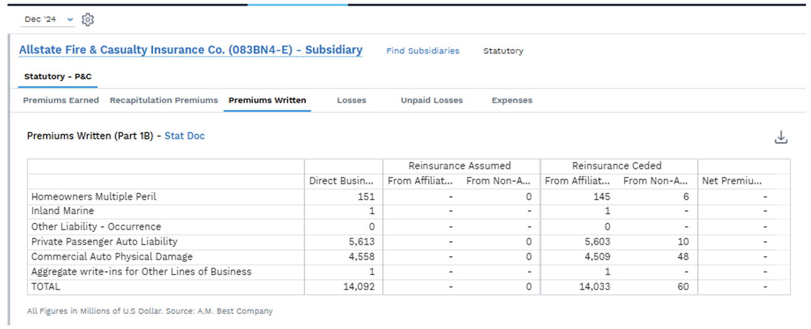Screen dimensions: 811x329
Task: Click the 4,509 ceded affiliates value
Action: [x=597, y=257]
